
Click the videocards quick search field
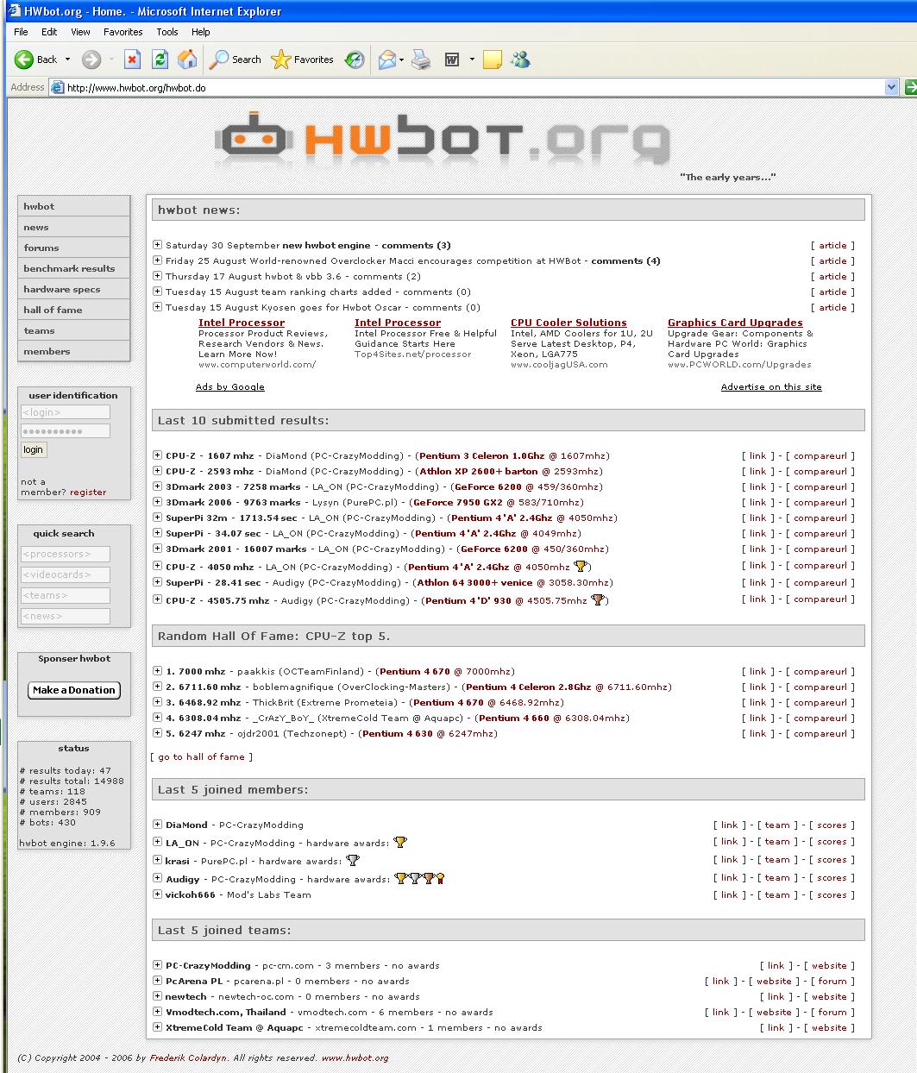pyautogui.click(x=66, y=574)
